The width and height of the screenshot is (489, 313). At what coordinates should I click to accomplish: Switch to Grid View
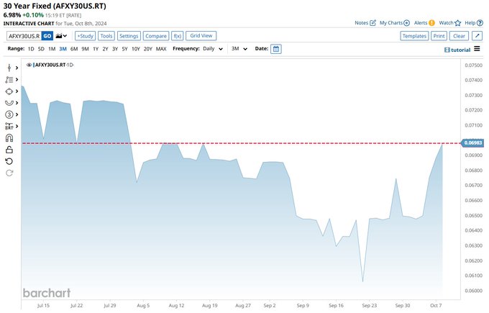click(x=201, y=35)
